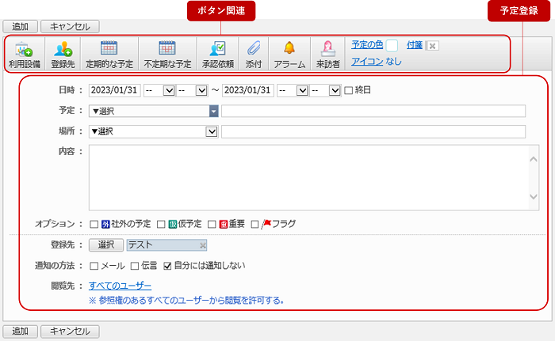Open the 場所 ▼選択 dropdown
The width and height of the screenshot is (555, 341).
tap(154, 131)
